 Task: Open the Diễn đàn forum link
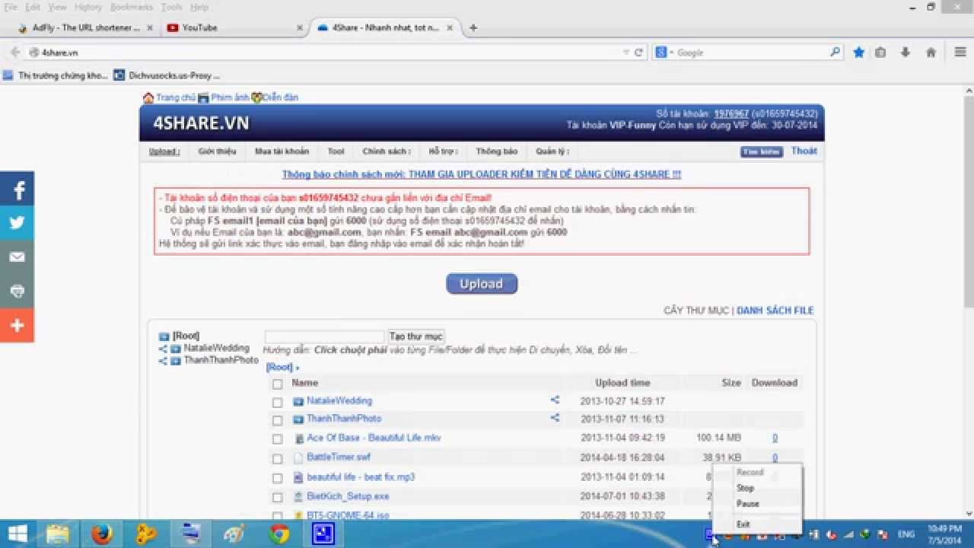(280, 97)
